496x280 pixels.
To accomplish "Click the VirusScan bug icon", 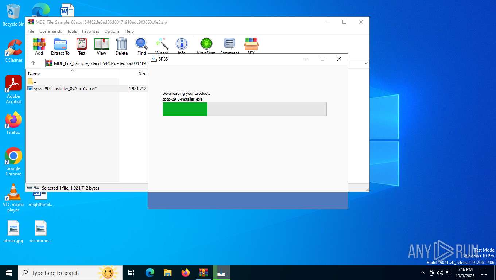I will click(206, 45).
